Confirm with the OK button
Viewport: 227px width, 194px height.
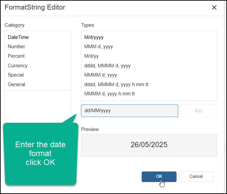click(159, 177)
